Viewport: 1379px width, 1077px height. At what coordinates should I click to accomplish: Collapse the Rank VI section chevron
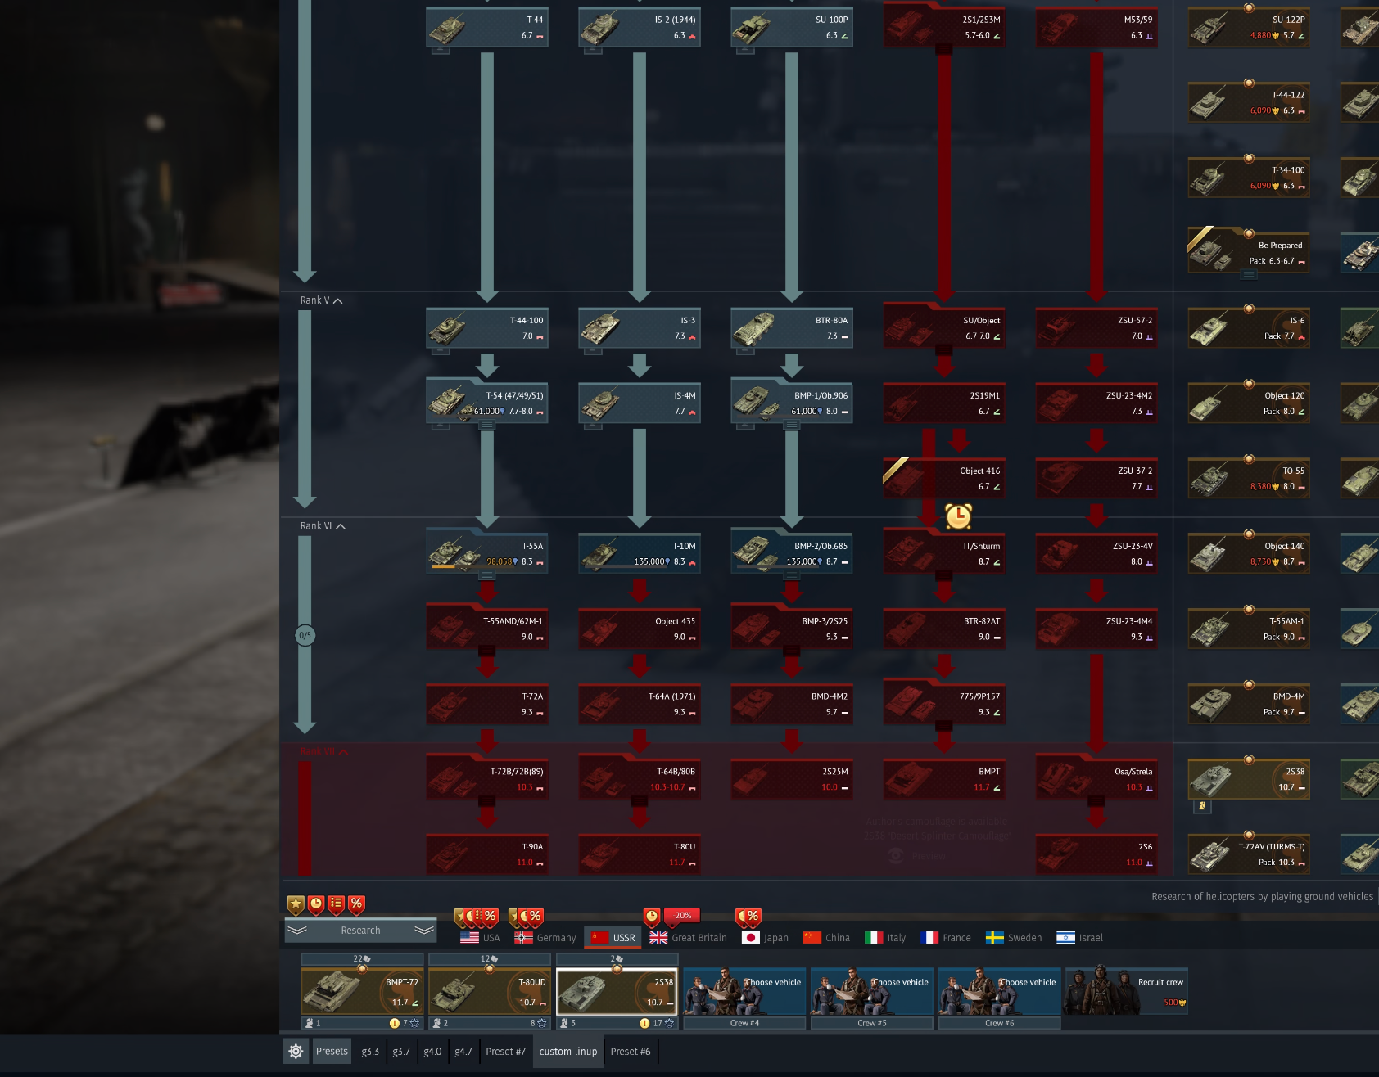point(341,527)
